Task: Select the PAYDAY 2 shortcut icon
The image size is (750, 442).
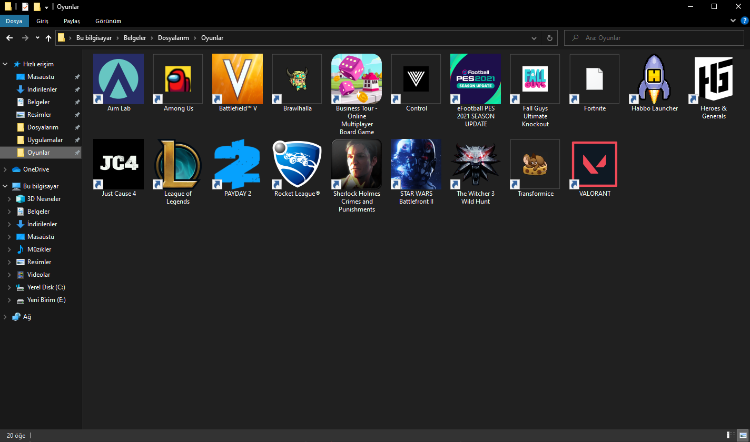Action: [x=238, y=164]
